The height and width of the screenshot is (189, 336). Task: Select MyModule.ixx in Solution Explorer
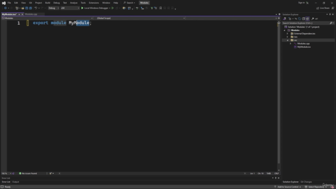pyautogui.click(x=304, y=47)
